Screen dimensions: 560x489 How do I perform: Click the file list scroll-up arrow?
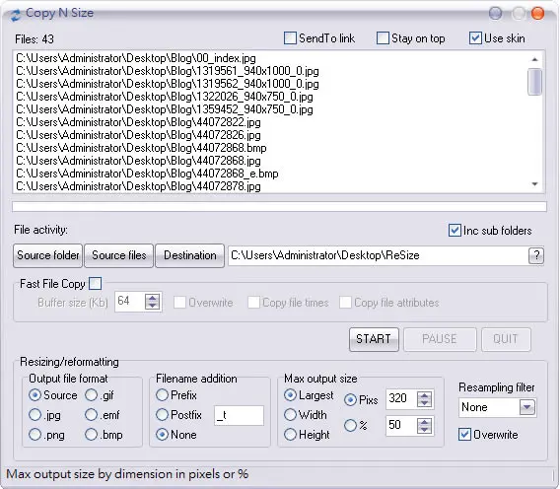click(534, 59)
